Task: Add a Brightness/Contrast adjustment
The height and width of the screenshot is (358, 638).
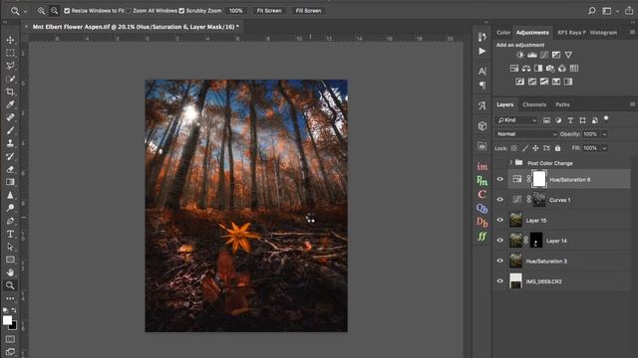Action: click(x=520, y=55)
